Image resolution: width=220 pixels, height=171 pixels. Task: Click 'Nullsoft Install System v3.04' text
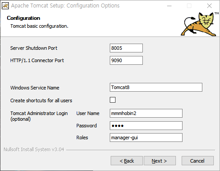point(34,149)
